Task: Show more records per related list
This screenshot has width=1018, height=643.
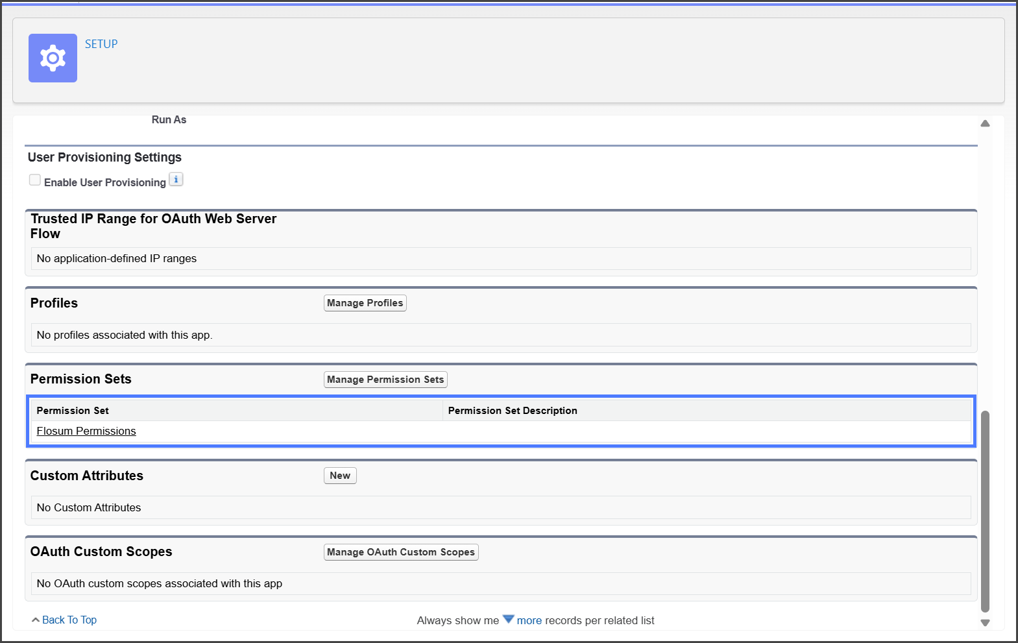Action: point(529,621)
